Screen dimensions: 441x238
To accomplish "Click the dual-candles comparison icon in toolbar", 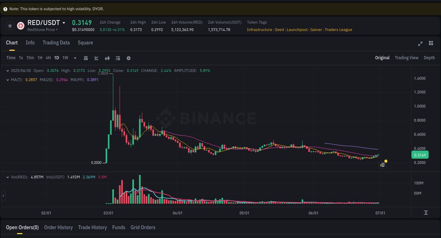I will (107, 58).
